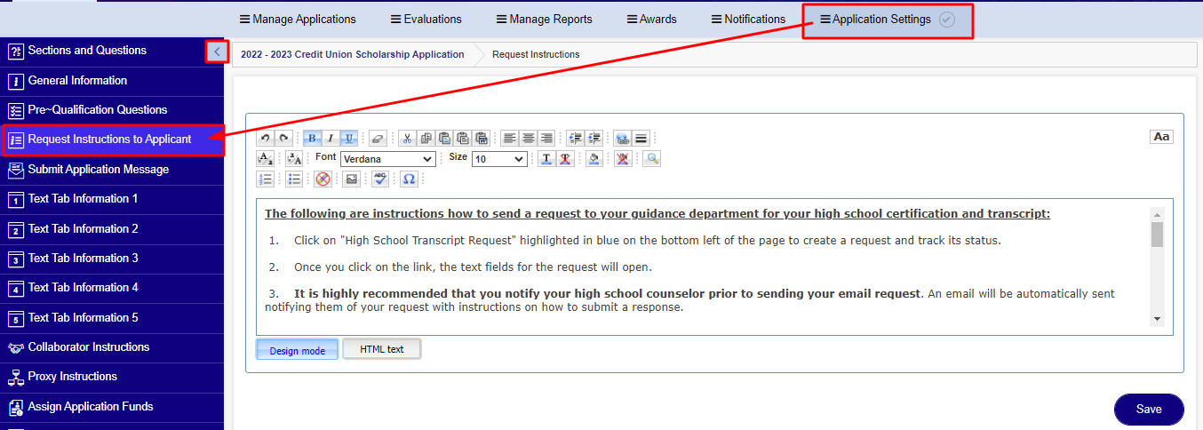This screenshot has height=430, width=1203.
Task: Insert a special character using Omega icon
Action: (409, 179)
